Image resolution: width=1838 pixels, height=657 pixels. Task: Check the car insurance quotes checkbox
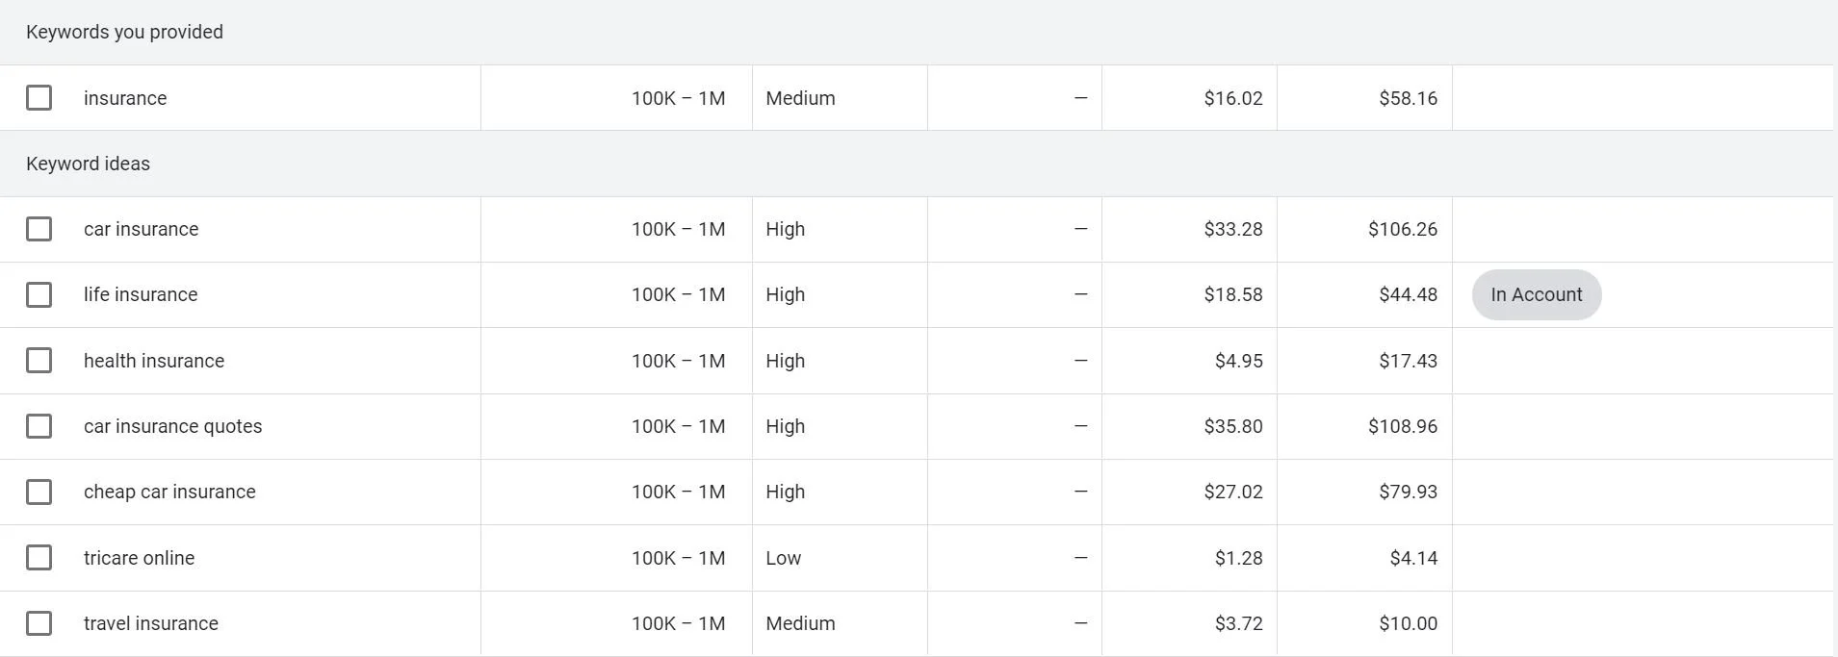coord(39,426)
